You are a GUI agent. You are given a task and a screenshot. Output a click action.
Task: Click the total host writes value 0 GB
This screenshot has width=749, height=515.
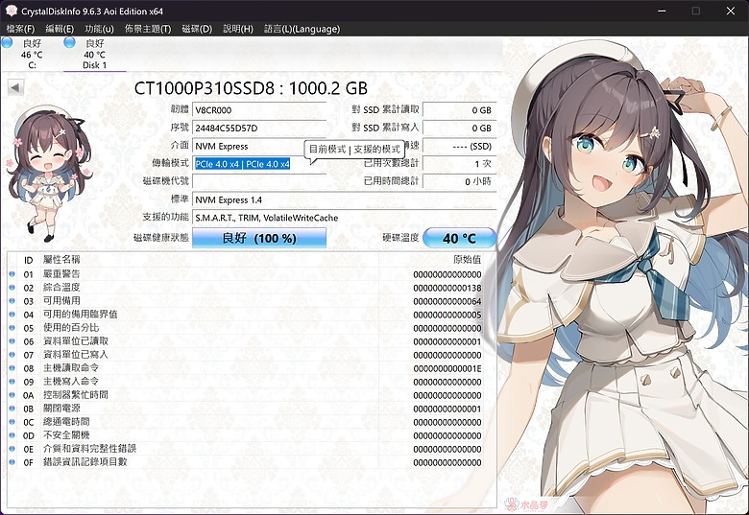[x=460, y=128]
